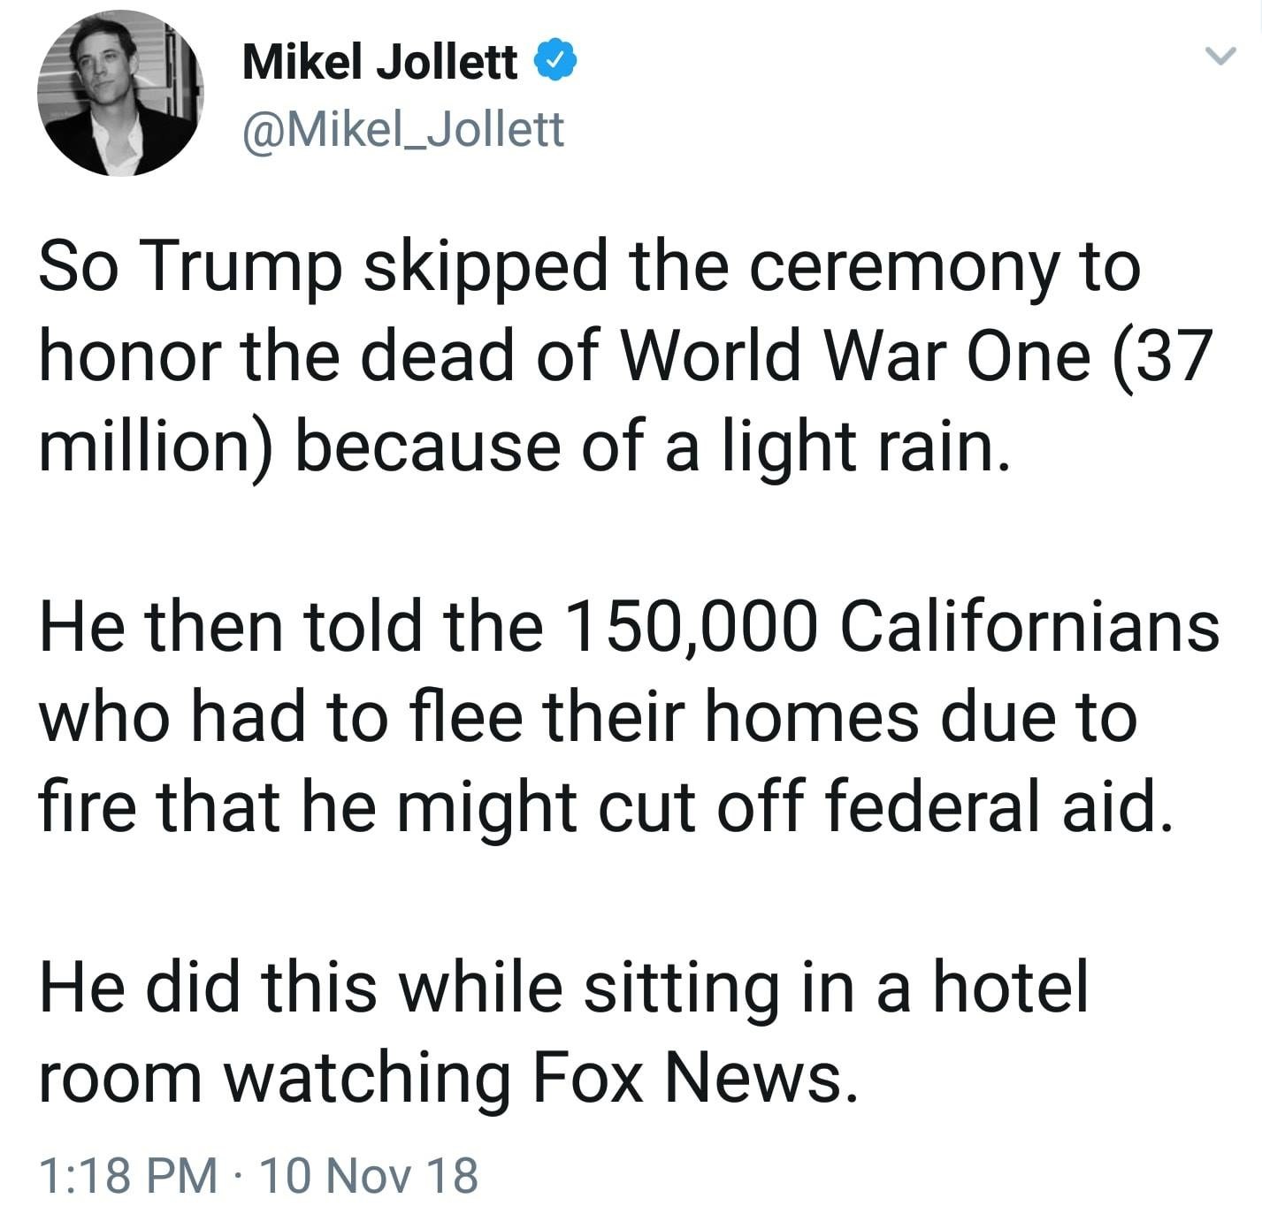
Task: Open the @Mikel_Jollett handle link
Action: [403, 129]
